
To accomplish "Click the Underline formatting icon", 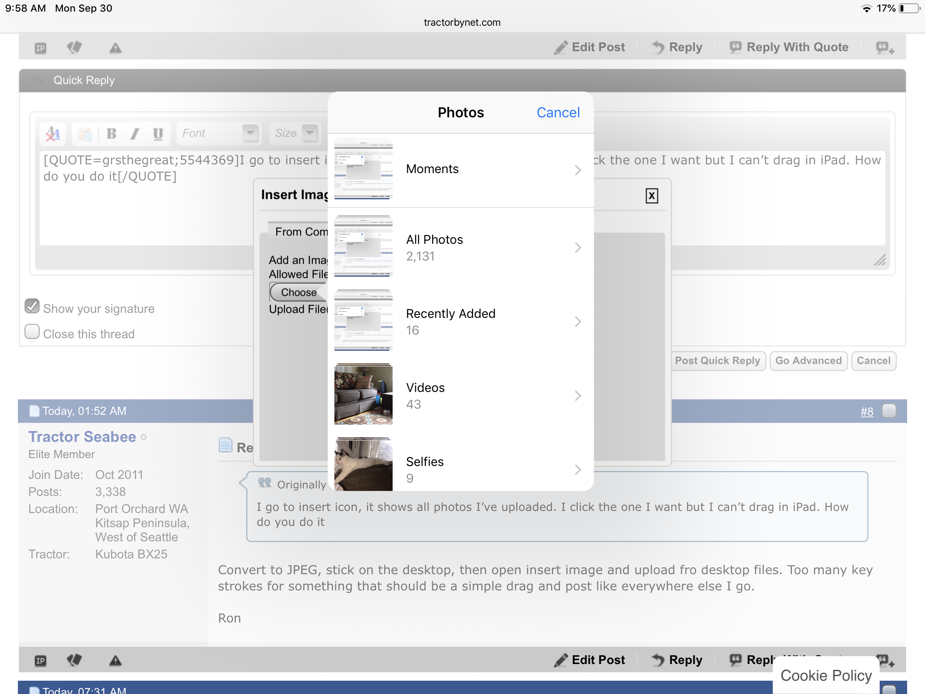I will tap(158, 134).
